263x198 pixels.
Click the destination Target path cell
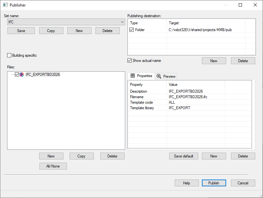(x=200, y=30)
